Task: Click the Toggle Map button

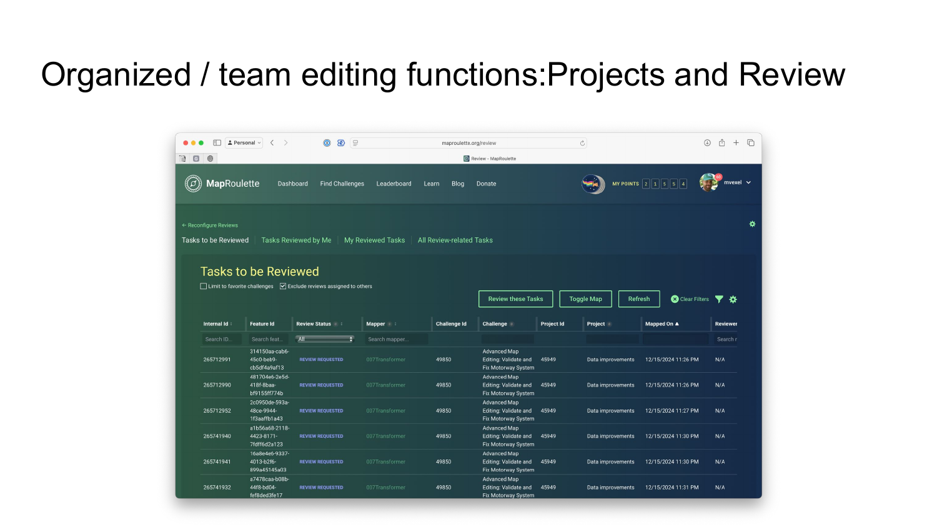Action: [x=586, y=299]
